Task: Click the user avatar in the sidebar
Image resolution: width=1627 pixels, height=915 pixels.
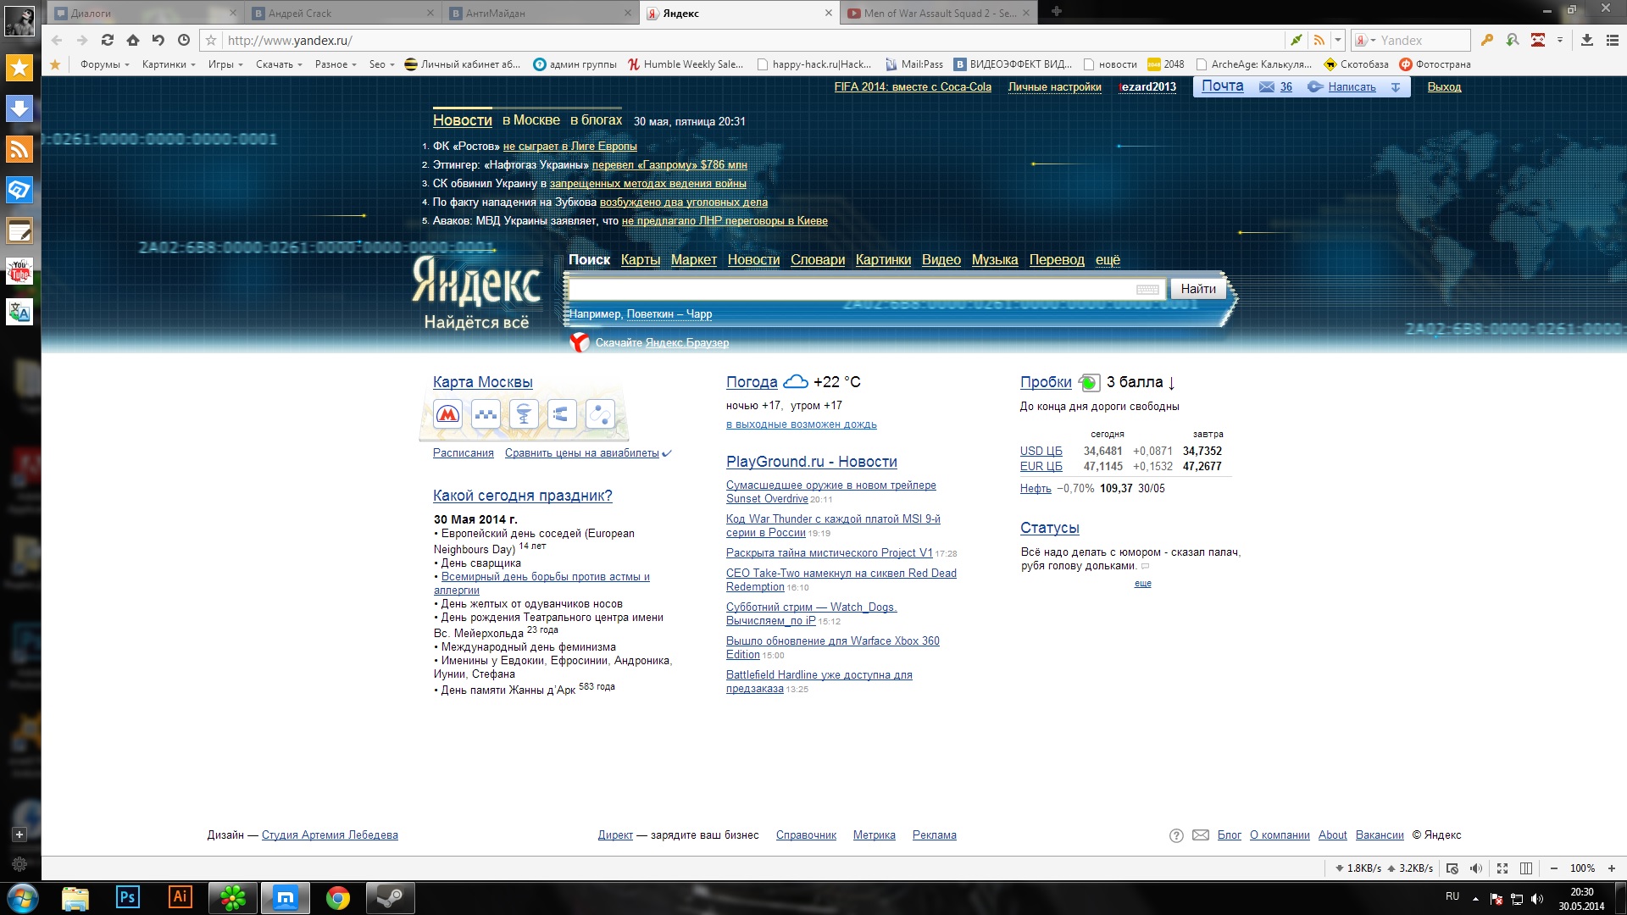Action: (19, 20)
